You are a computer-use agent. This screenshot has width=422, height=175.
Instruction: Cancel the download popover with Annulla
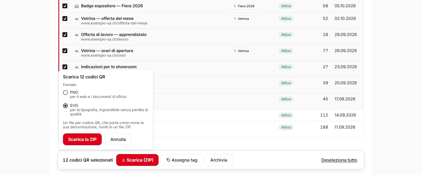118,139
